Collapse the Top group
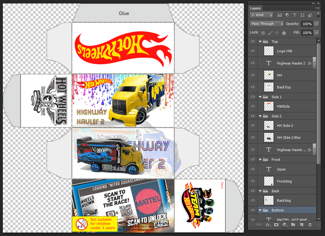 coord(260,42)
